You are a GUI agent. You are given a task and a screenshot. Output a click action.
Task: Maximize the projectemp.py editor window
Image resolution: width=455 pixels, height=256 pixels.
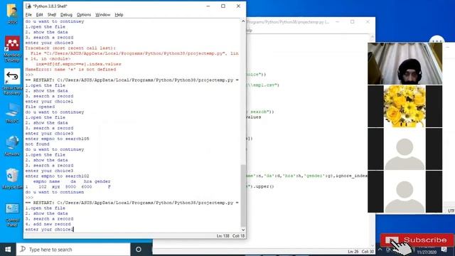pos(353,22)
